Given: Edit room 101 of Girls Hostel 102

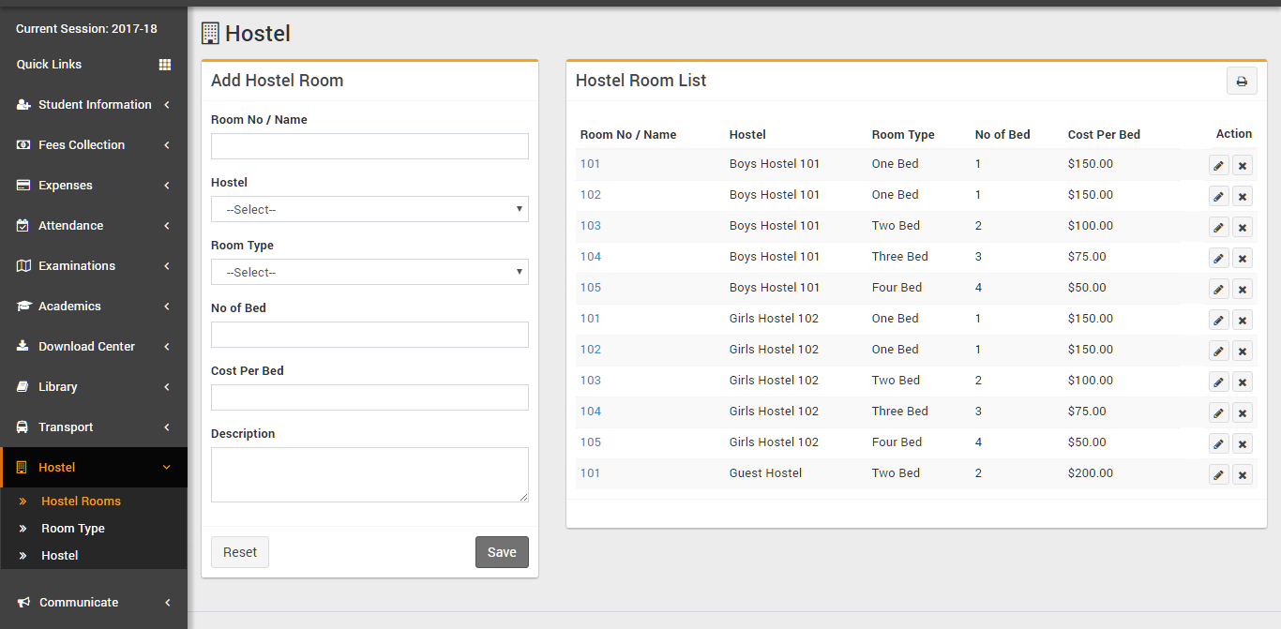Looking at the screenshot, I should tap(1218, 320).
